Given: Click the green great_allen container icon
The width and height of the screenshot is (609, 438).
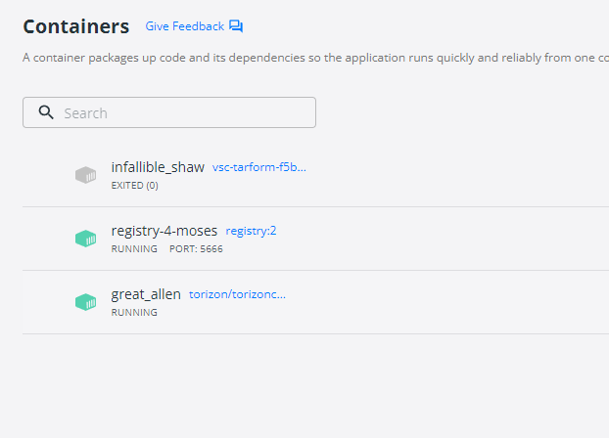Looking at the screenshot, I should 85,302.
